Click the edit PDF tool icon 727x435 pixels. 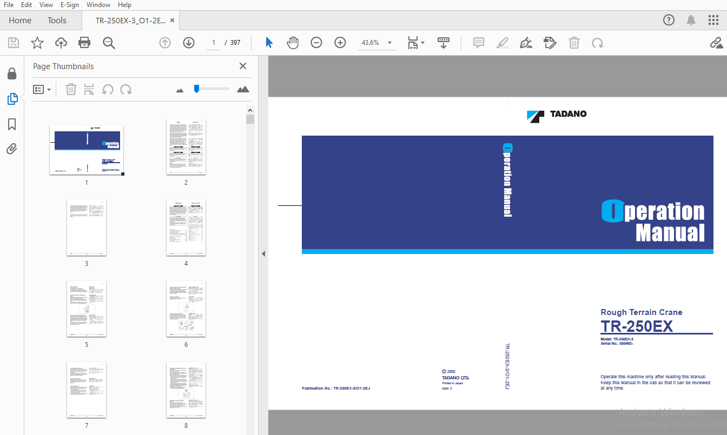550,43
